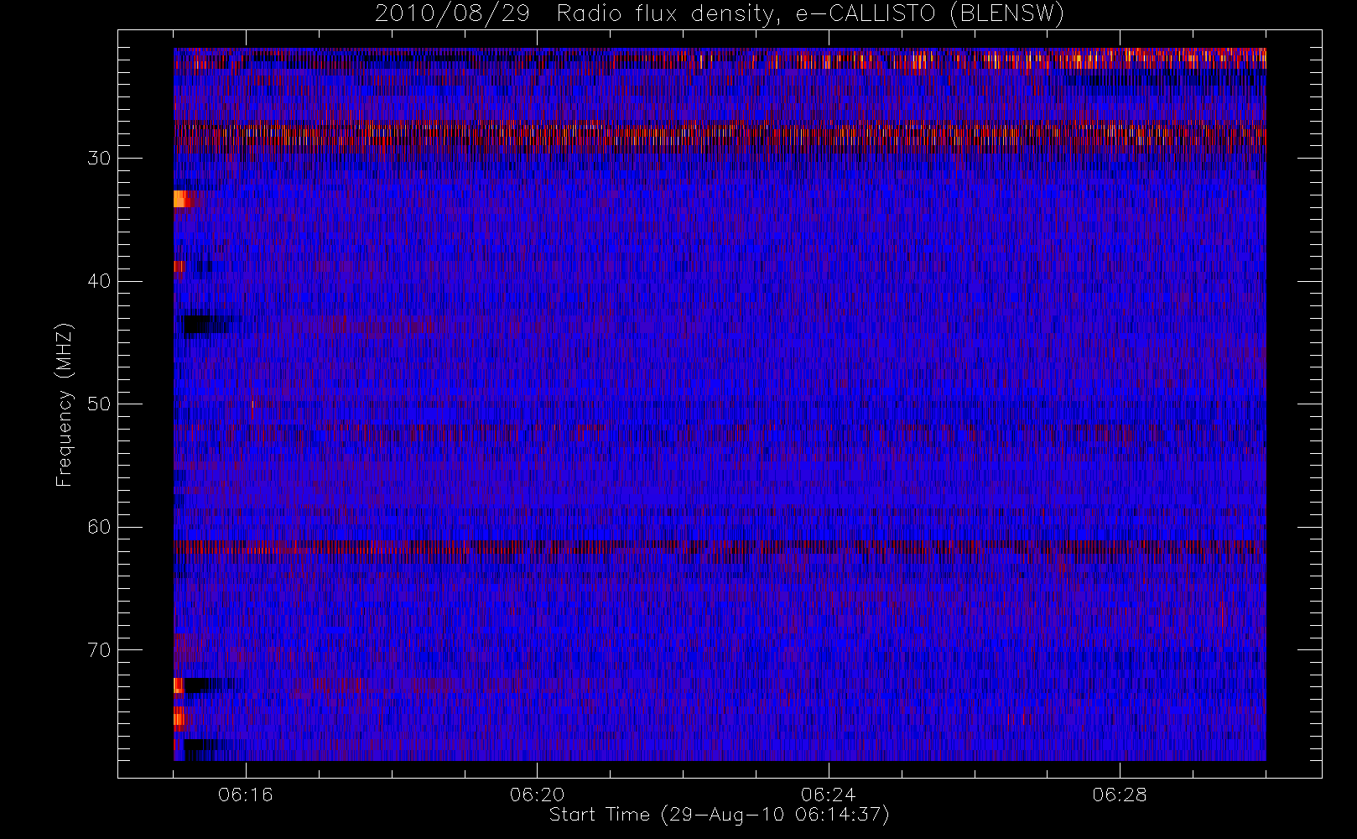Click the 'Frequency (MHz)' axis label
This screenshot has height=839, width=1357.
click(x=65, y=404)
